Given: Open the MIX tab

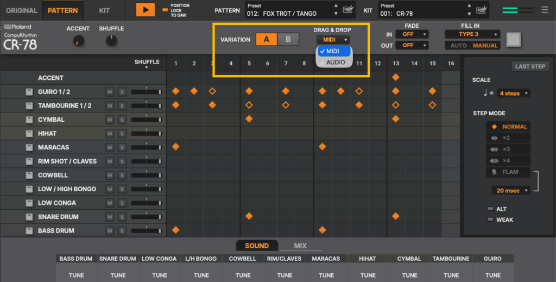Looking at the screenshot, I should coord(300,246).
